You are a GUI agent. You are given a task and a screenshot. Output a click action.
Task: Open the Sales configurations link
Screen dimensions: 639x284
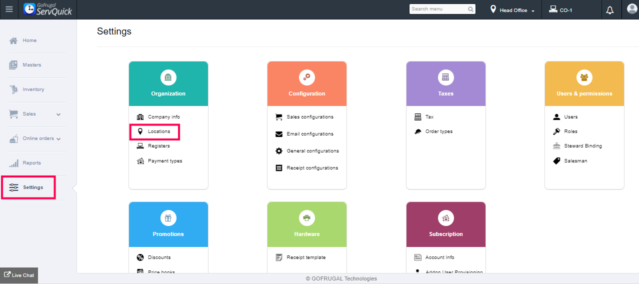click(310, 117)
